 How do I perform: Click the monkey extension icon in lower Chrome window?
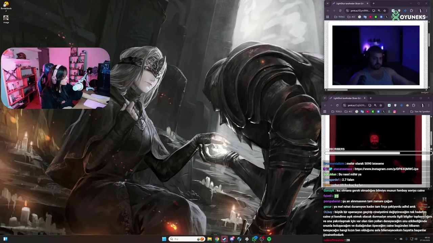click(x=407, y=105)
